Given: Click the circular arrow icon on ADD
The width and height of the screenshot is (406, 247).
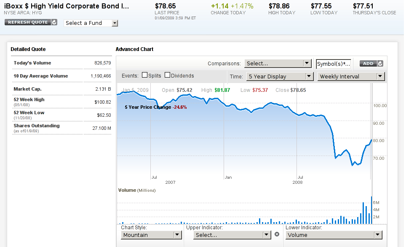Looking at the screenshot, I should coord(380,64).
